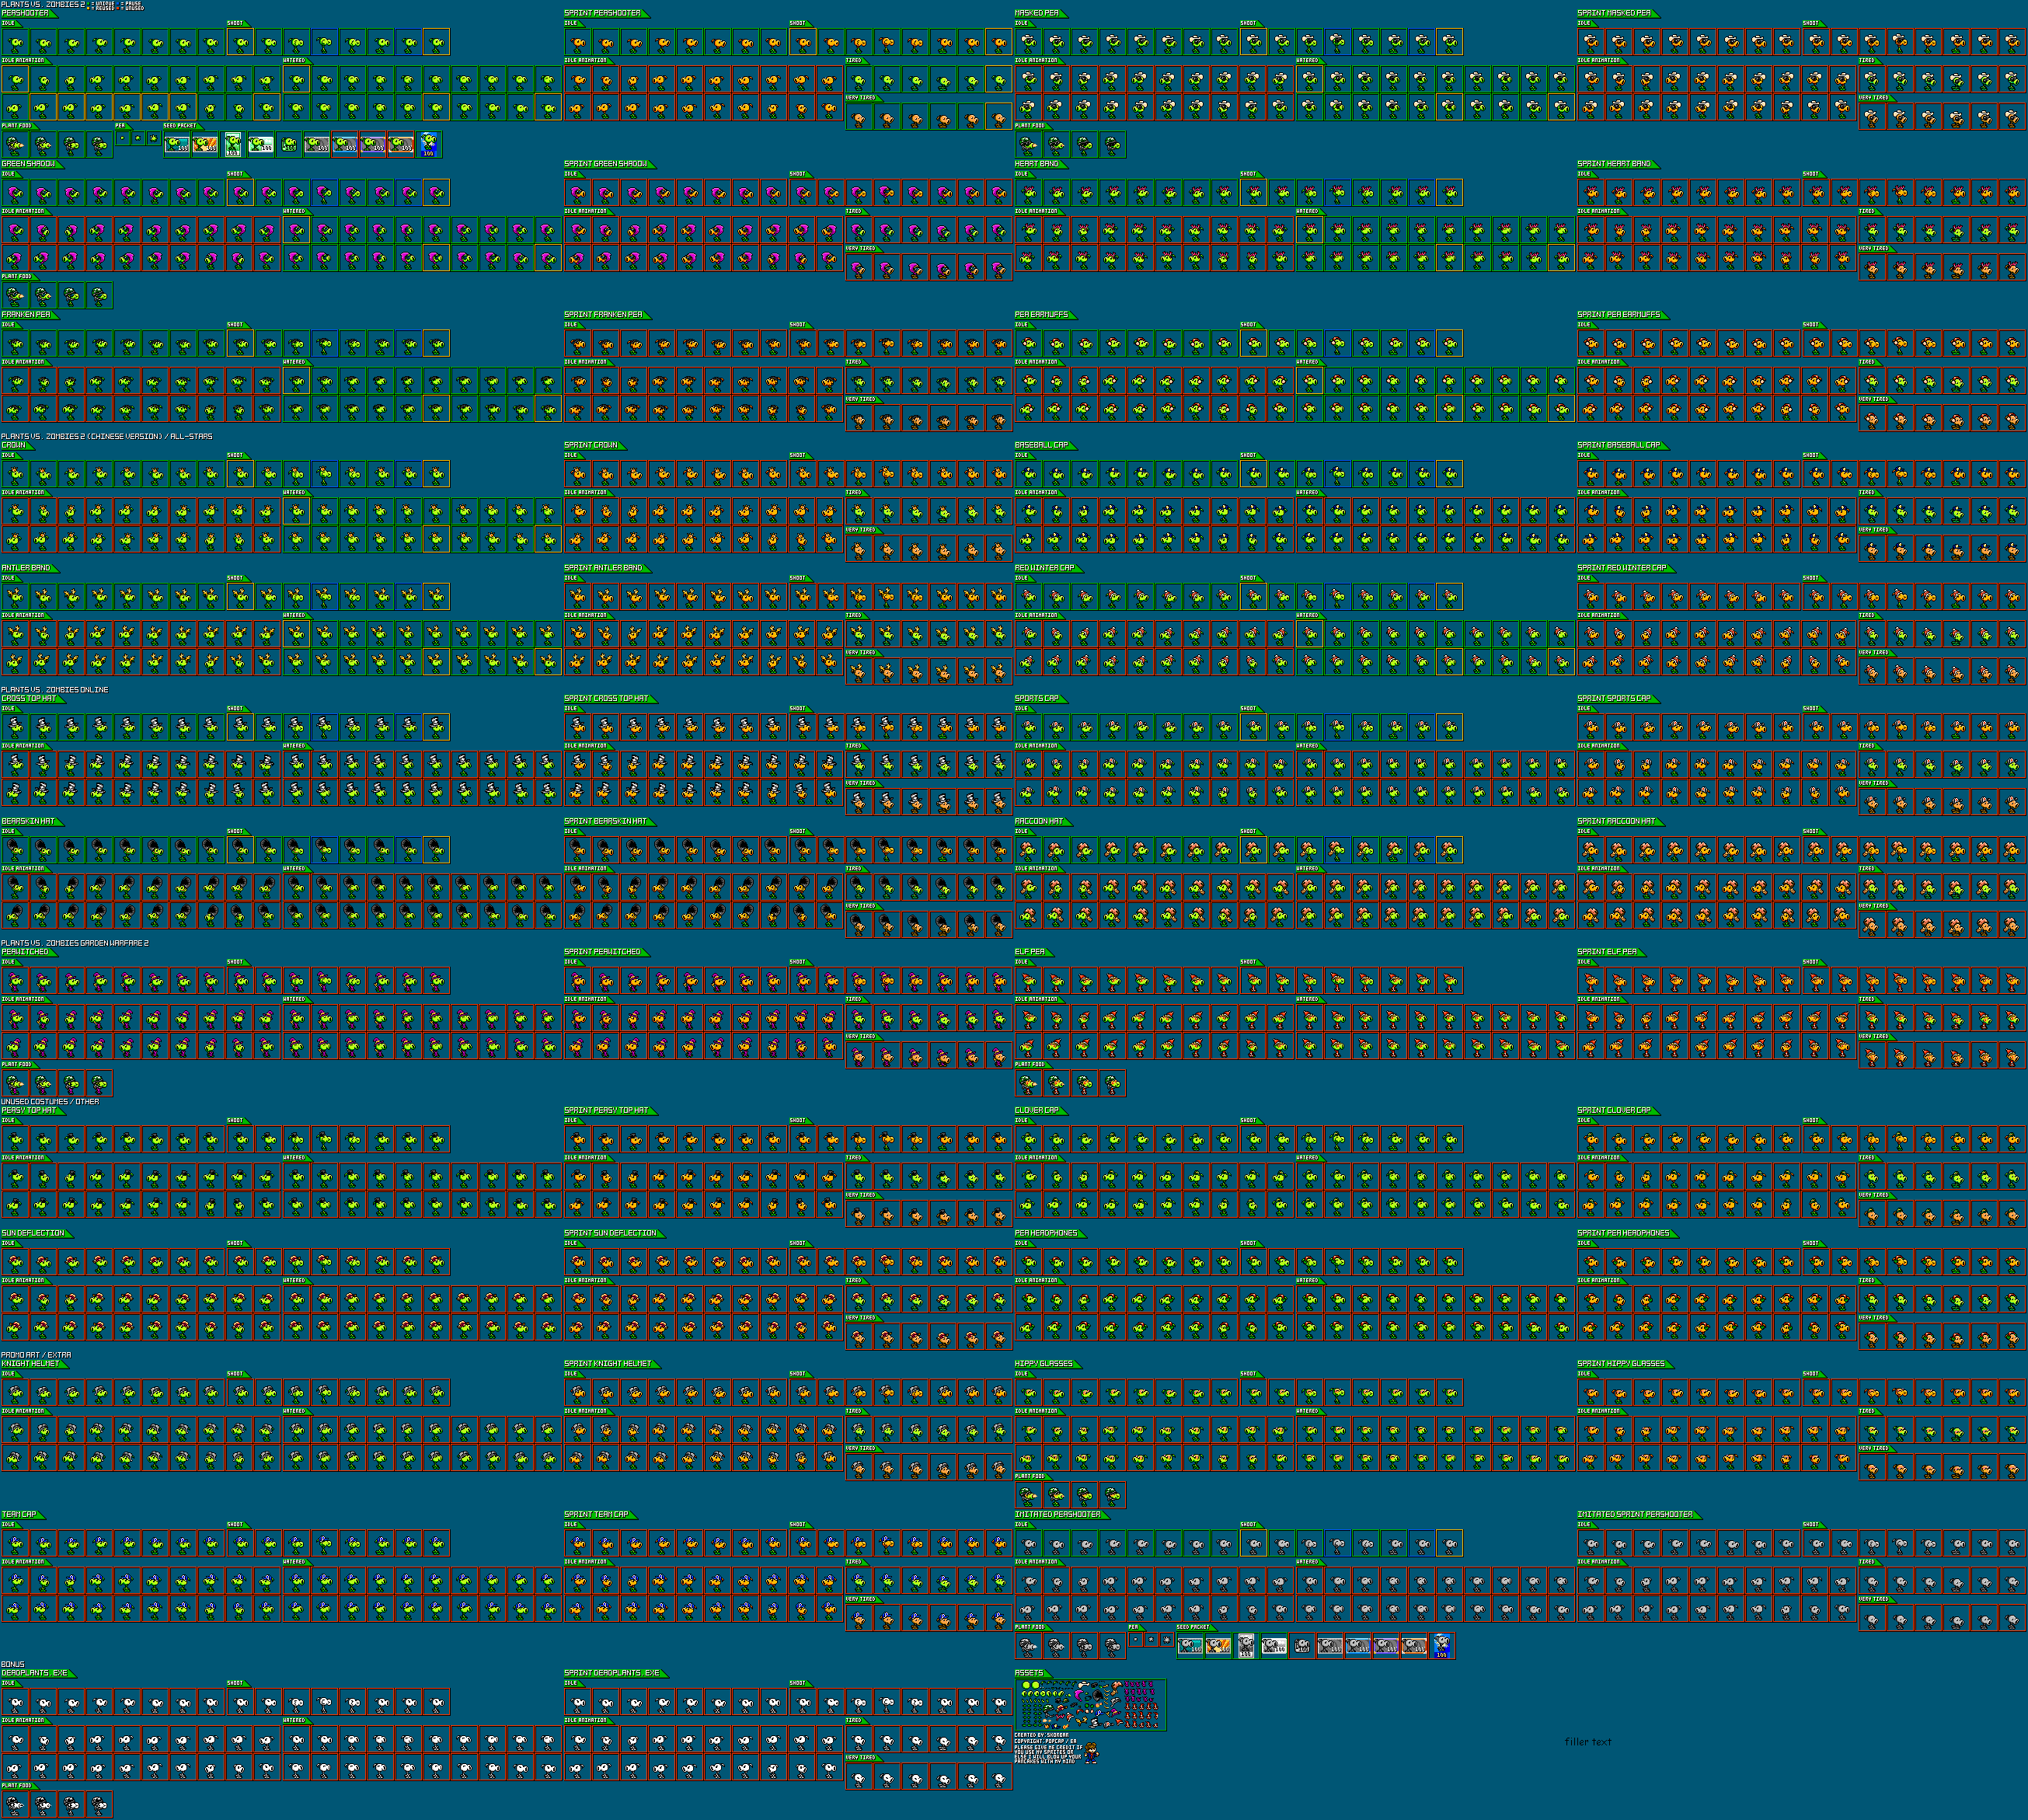Image resolution: width=2028 pixels, height=1820 pixels.
Task: Click the white Peashooter seed packet sprite
Action: [261, 145]
